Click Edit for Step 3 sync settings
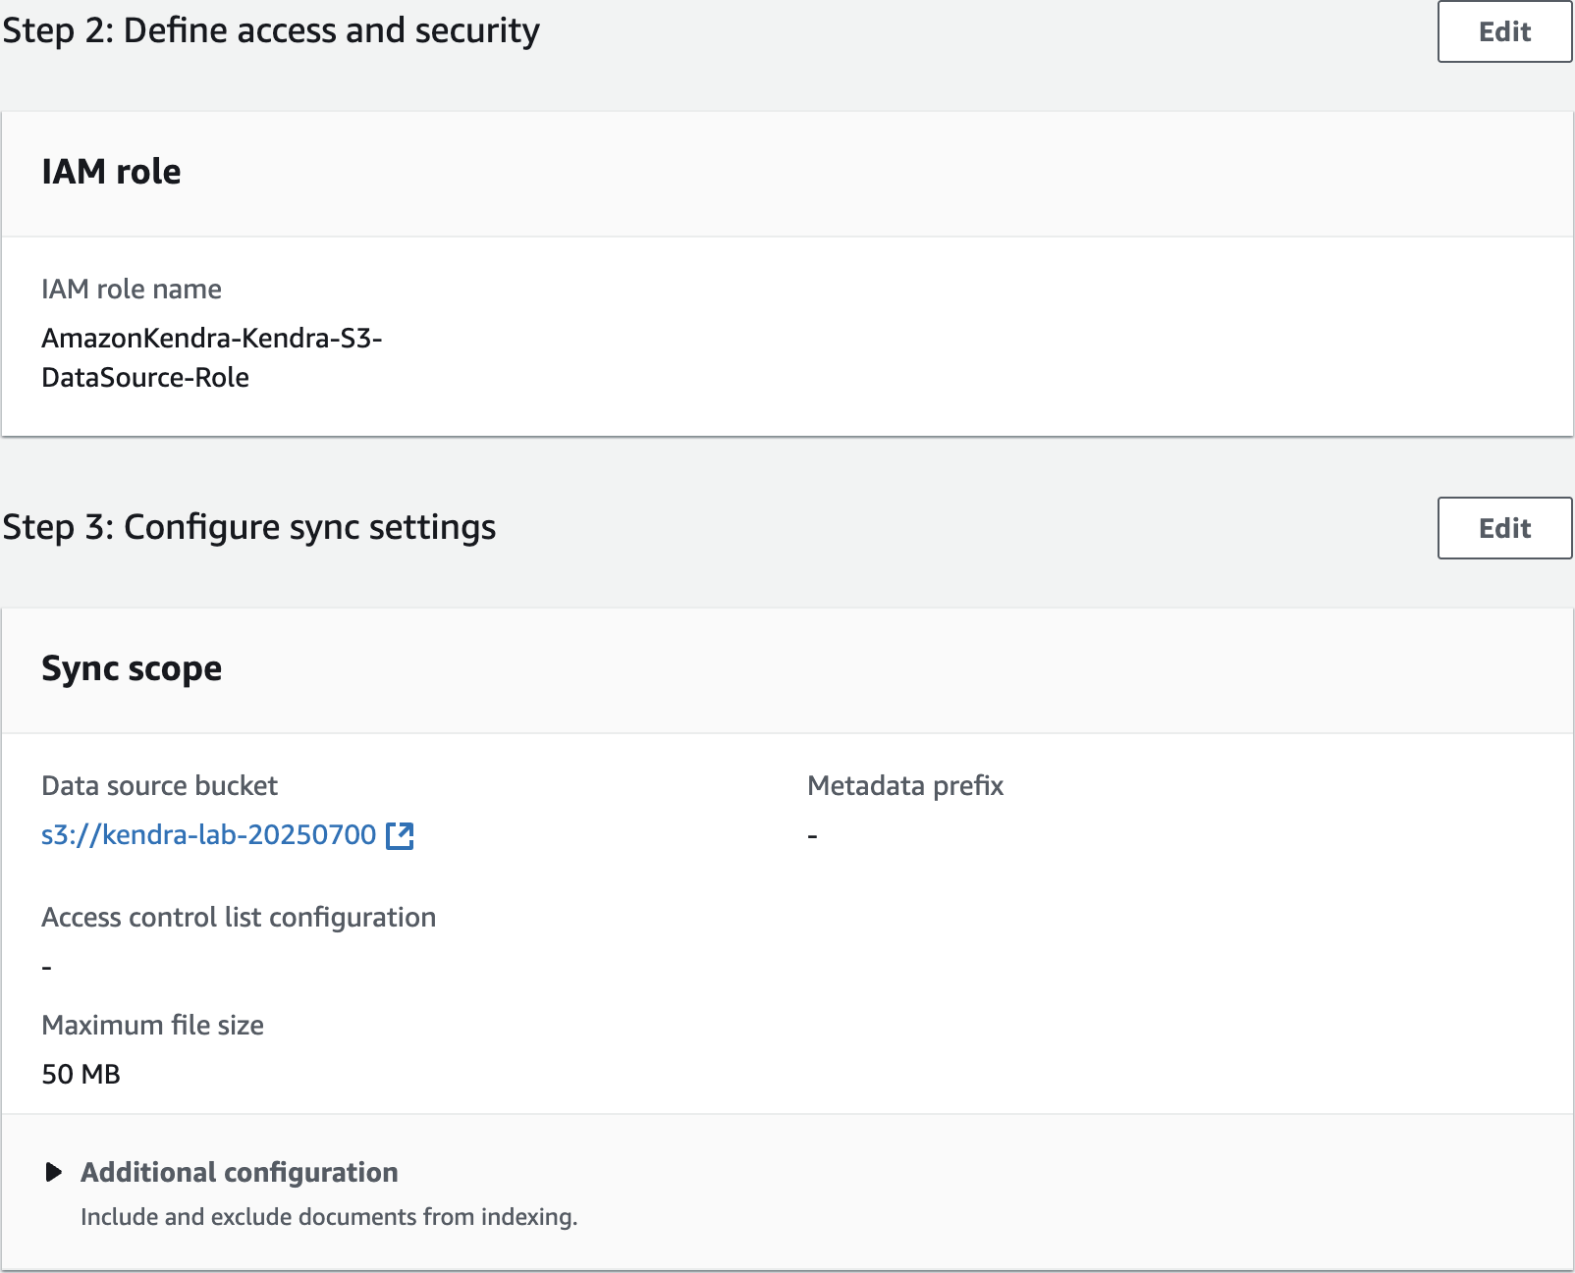 point(1504,529)
